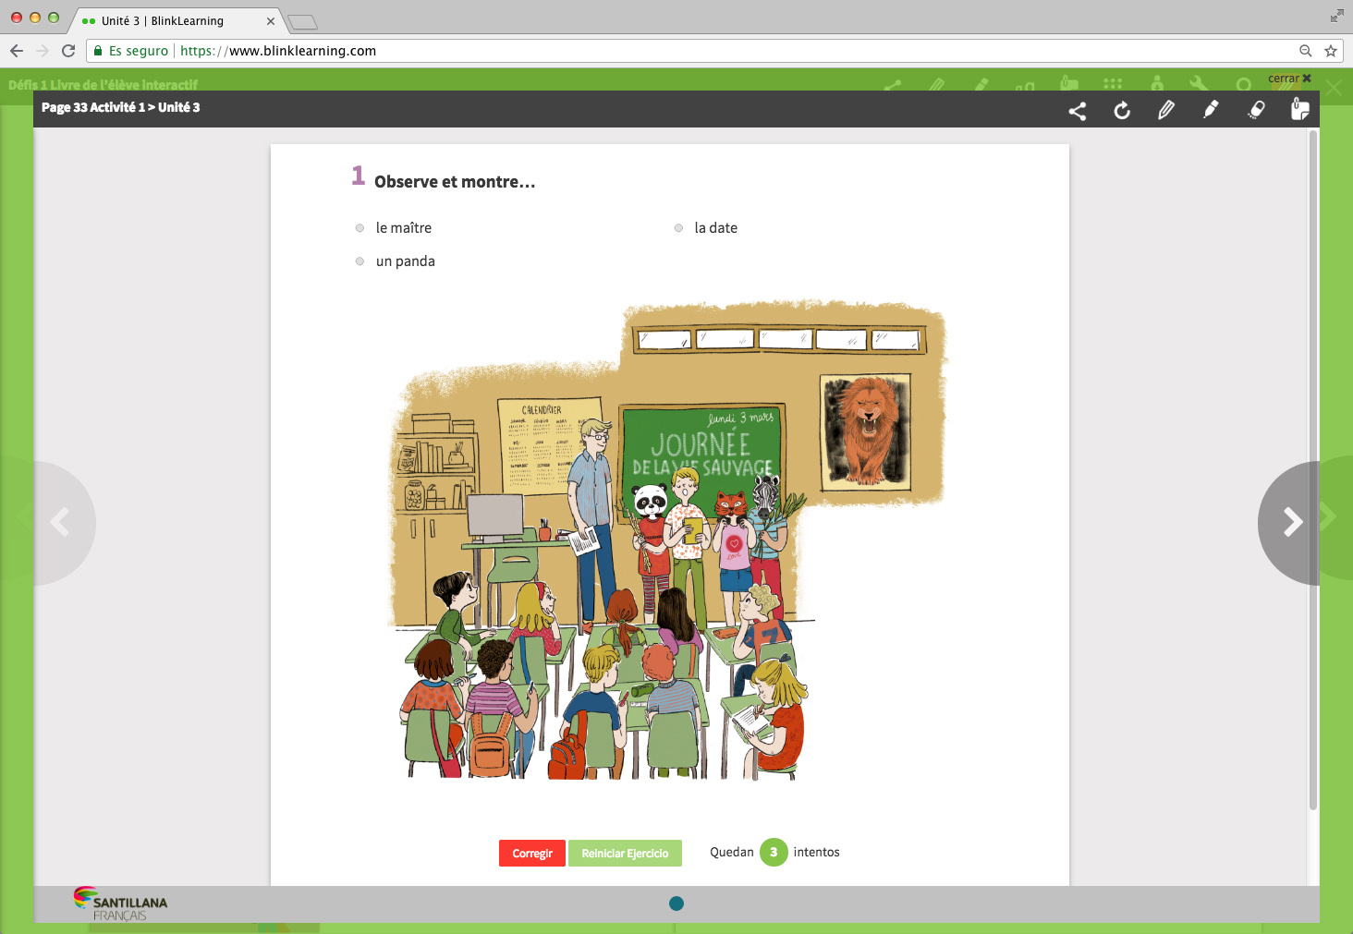This screenshot has height=934, width=1353.
Task: Click the green circle showing 3 attempts left
Action: [x=774, y=853]
